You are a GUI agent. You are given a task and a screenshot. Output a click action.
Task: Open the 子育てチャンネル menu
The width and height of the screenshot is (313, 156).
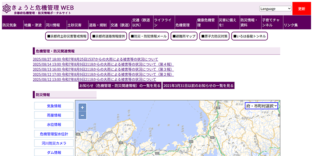[x=272, y=22]
